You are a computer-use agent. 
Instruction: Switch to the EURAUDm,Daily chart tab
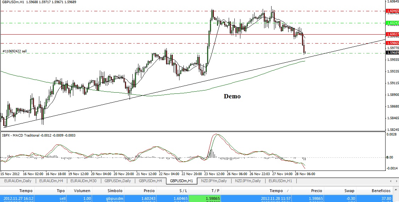click(17, 181)
